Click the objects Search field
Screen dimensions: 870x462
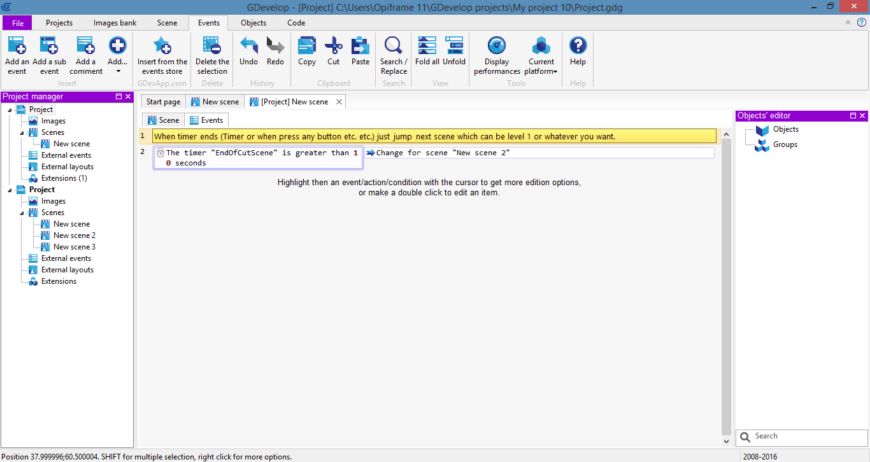click(x=808, y=437)
